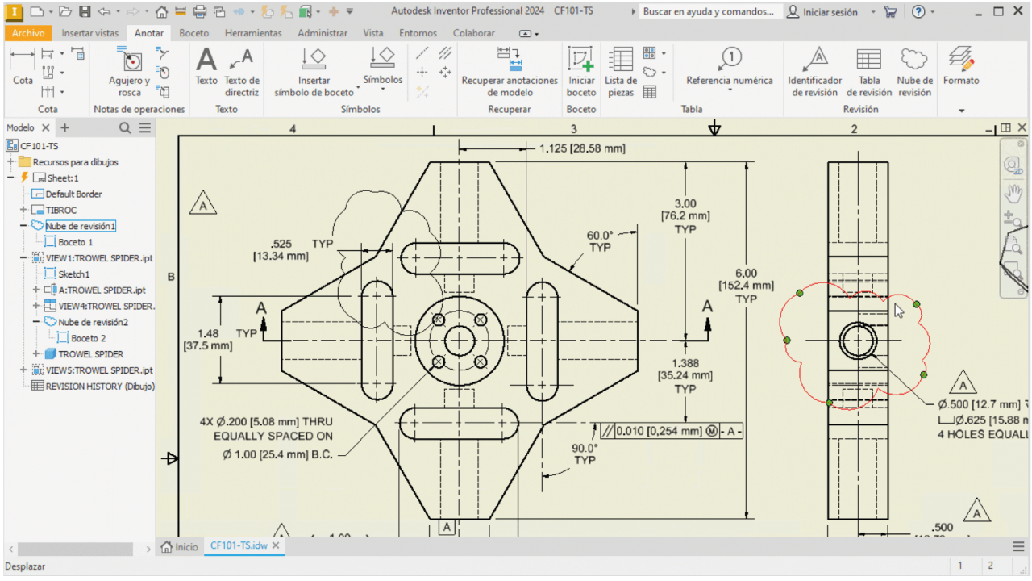Image resolution: width=1032 pixels, height=581 pixels.
Task: Switch to the Herramientas tab
Action: (253, 33)
